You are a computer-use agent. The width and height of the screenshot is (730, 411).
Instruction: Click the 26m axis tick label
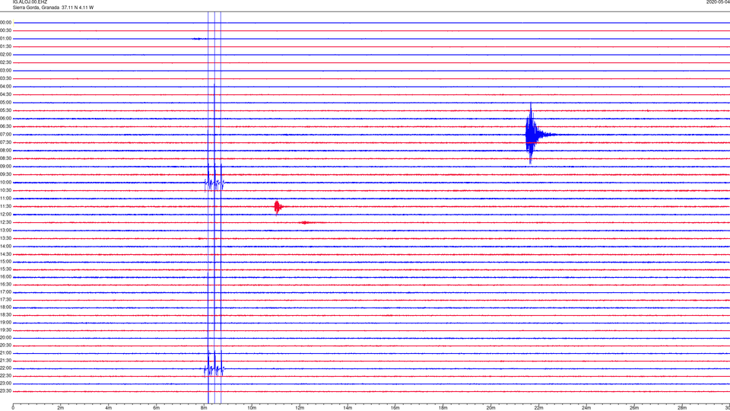(x=634, y=408)
